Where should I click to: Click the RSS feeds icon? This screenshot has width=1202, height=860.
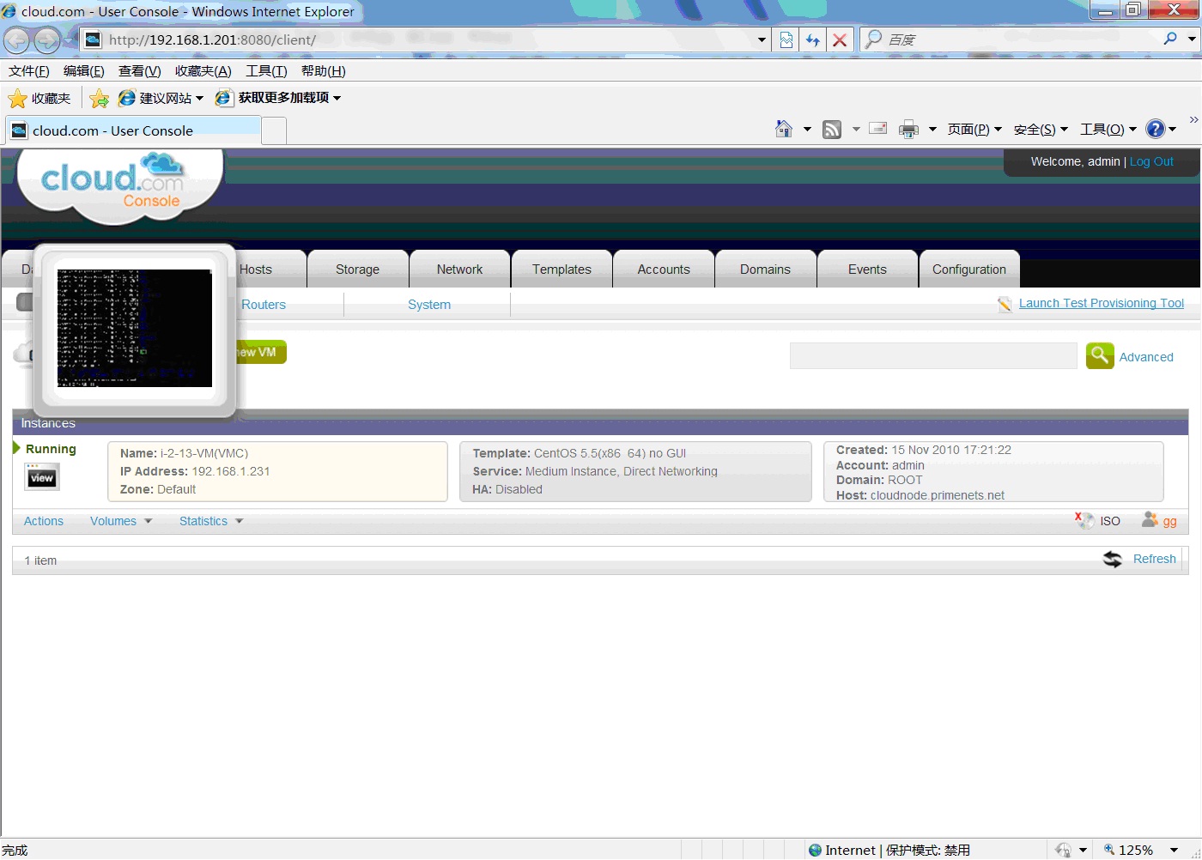pos(832,130)
